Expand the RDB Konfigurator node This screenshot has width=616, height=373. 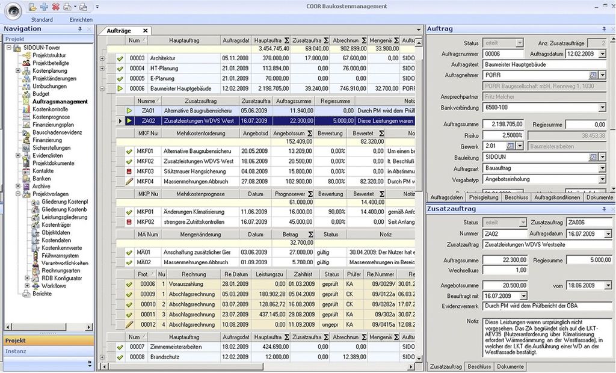[x=27, y=278]
